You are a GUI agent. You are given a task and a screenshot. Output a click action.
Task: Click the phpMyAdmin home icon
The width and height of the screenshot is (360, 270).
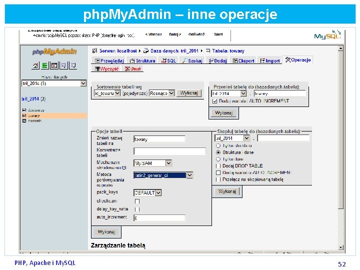[35, 65]
